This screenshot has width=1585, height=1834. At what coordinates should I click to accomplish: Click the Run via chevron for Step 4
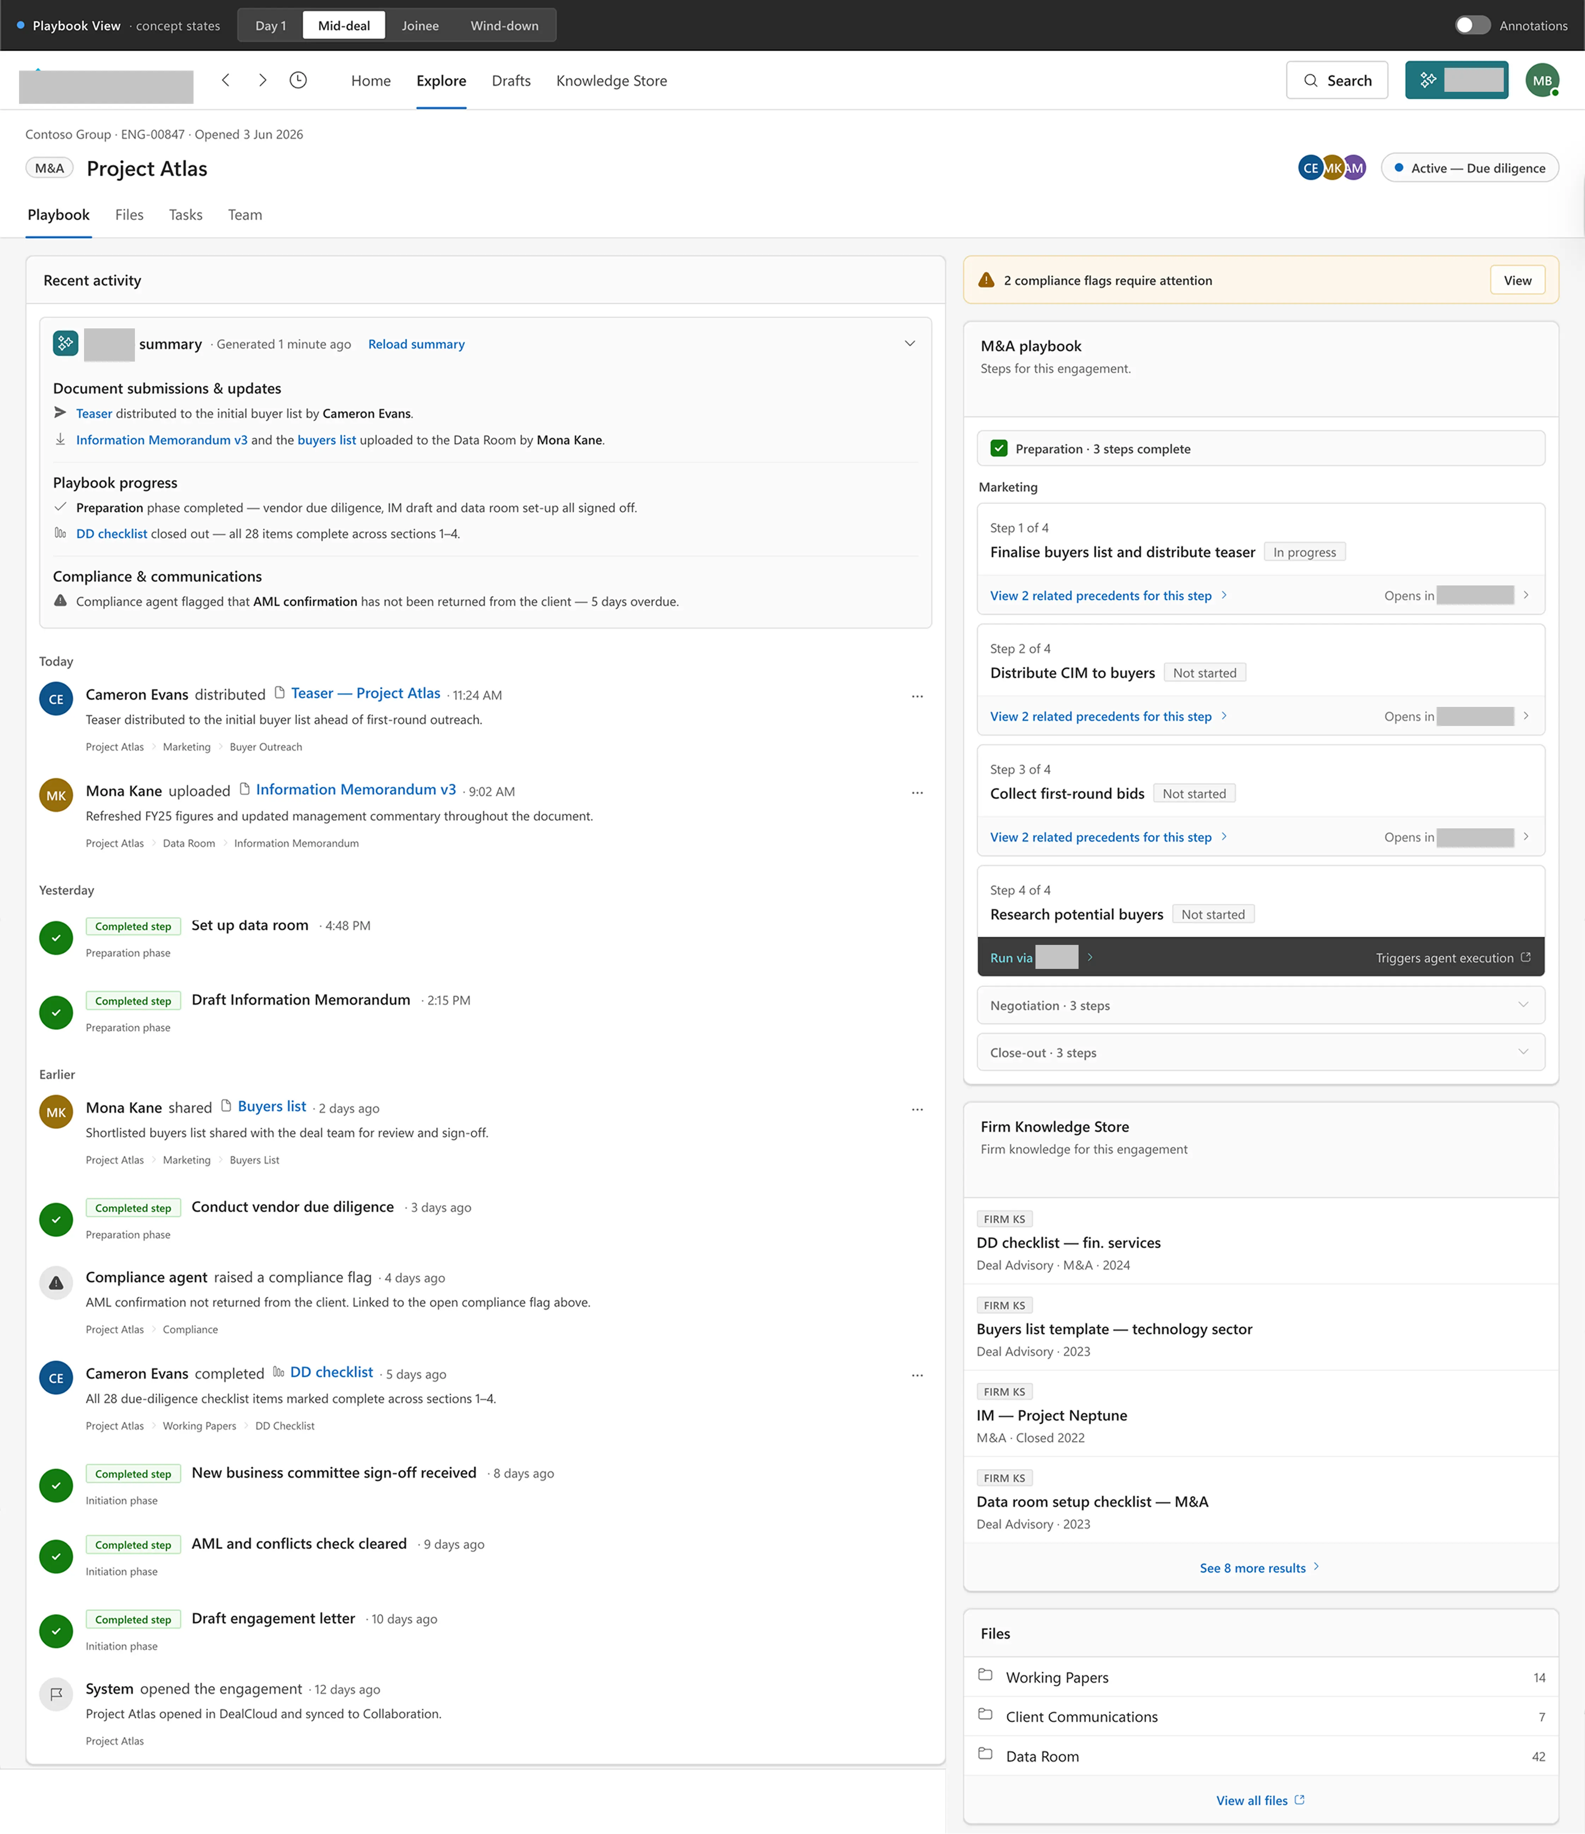[1090, 957]
